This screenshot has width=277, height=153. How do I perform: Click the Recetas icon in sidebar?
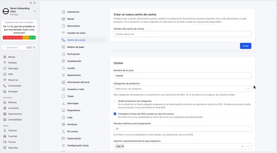coord(5,102)
